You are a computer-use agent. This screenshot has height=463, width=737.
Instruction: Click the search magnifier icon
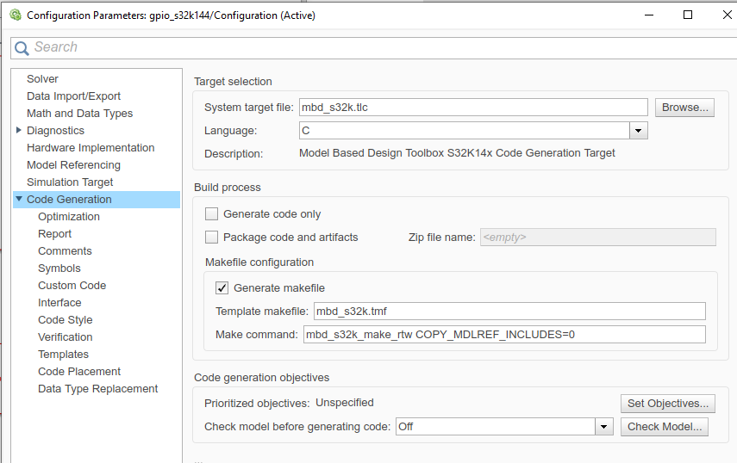pos(22,48)
